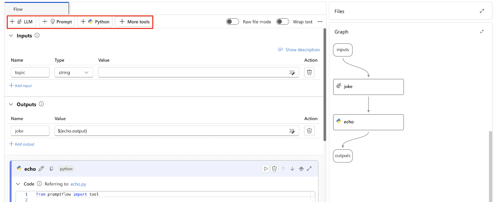Open the ellipsis more options menu
The width and height of the screenshot is (498, 202).
(x=320, y=21)
